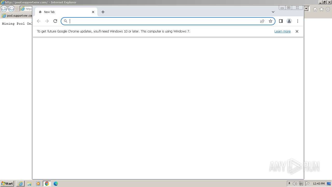Open the volume speaker icon in the tray
This screenshot has height=187, width=332.
[295, 184]
